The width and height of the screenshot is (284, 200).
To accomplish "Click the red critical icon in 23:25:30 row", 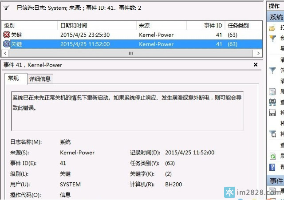I will [x=6, y=35].
